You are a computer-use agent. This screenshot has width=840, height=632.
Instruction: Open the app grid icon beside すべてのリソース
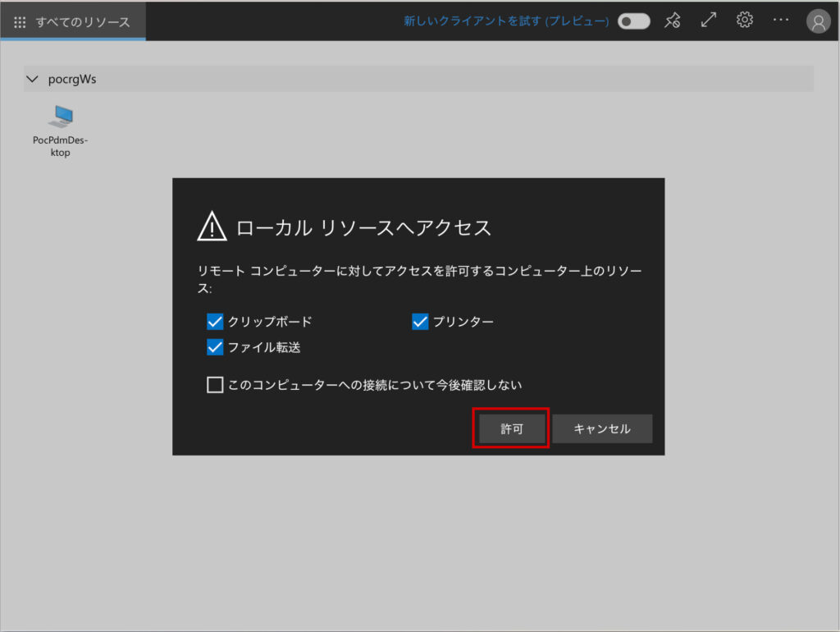tap(20, 22)
